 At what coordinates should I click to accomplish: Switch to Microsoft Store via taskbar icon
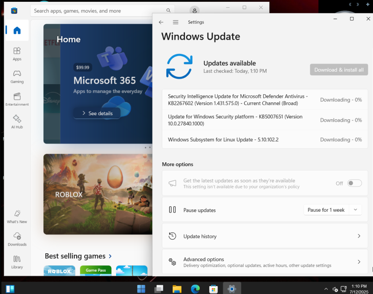tap(213, 289)
